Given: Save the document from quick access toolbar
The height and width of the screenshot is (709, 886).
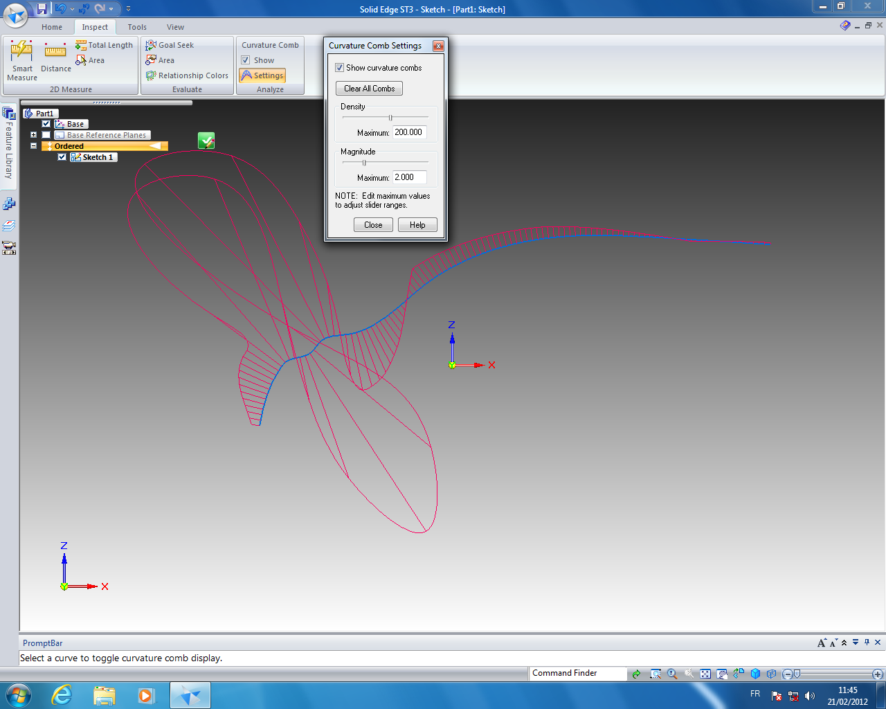Looking at the screenshot, I should [42, 9].
